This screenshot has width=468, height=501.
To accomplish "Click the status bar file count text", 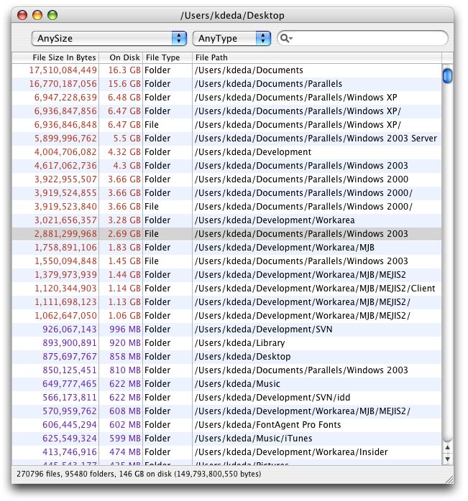I will [x=139, y=474].
